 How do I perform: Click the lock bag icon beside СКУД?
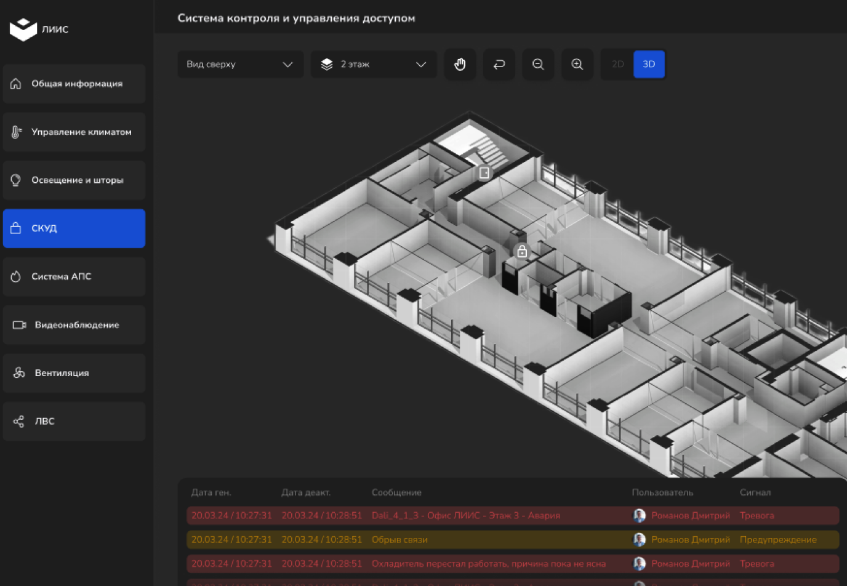click(x=16, y=228)
